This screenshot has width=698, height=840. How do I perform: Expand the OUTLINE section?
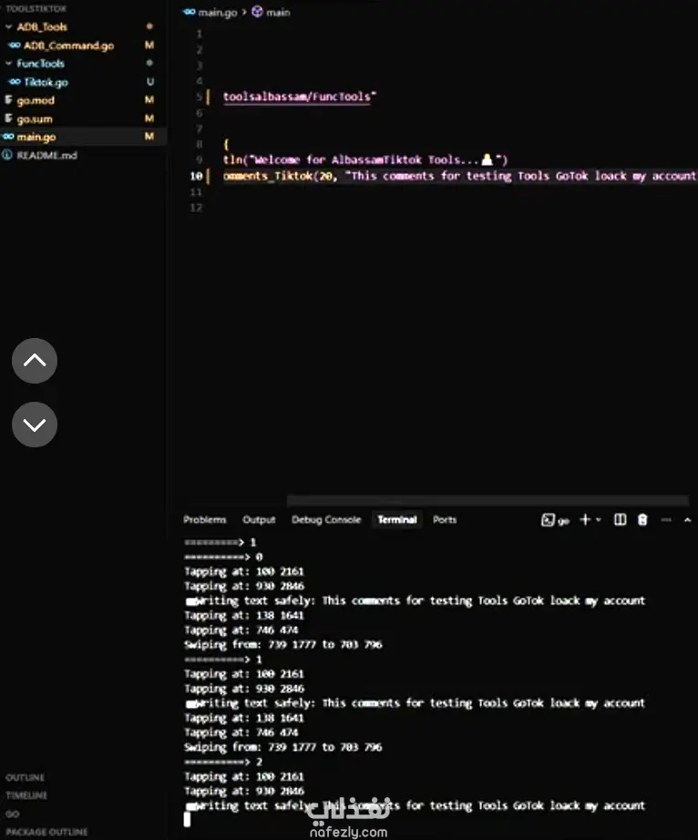coord(26,777)
